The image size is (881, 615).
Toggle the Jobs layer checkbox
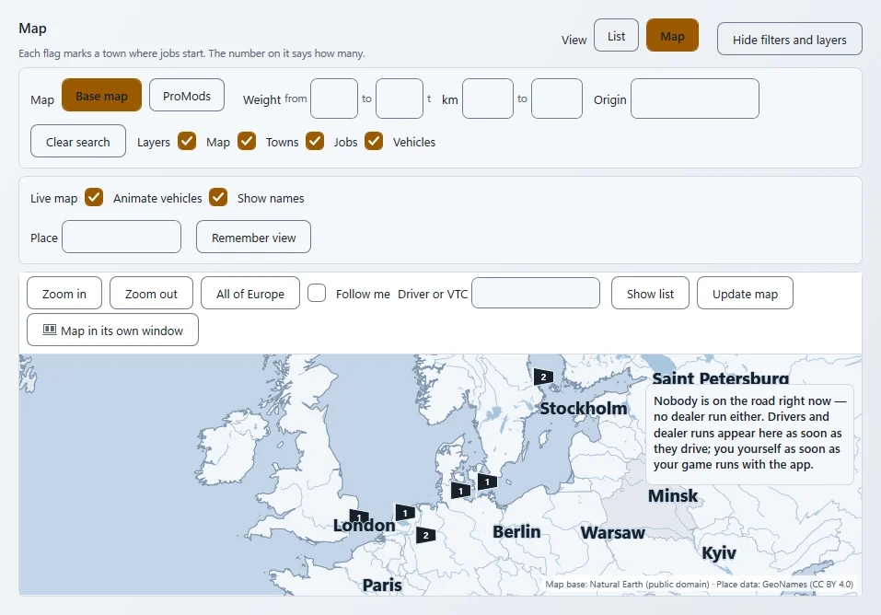pos(315,141)
